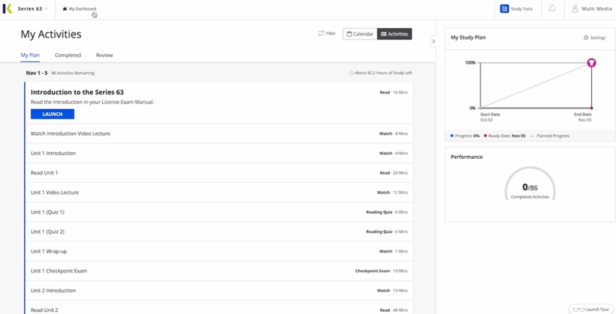Click the Launch Tour button

[x=591, y=309]
